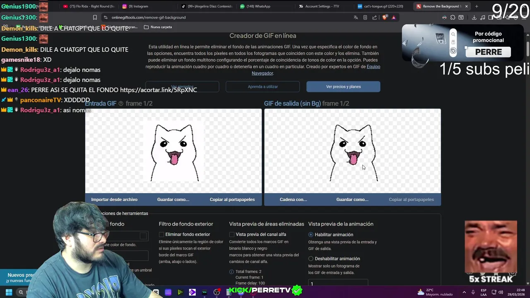530x298 pixels.
Task: Switch to the cat's-tongue.gif tab
Action: [x=383, y=6]
